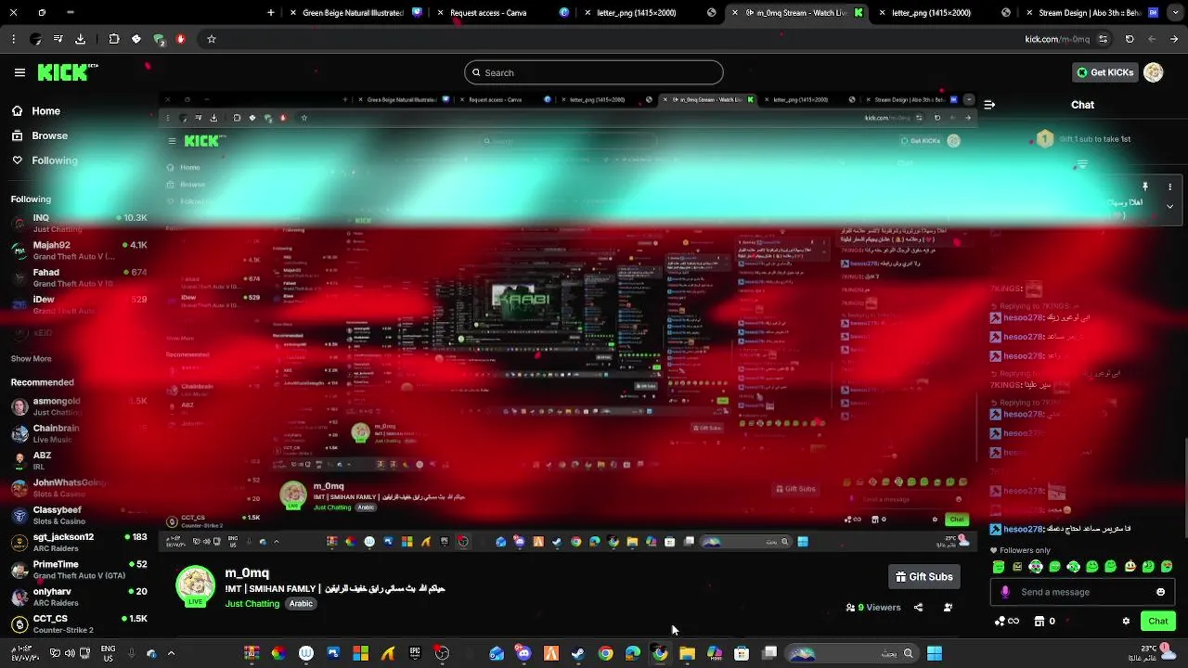Screen dimensions: 1188x668
Task: Click the streamer avatar with LIVE badge
Action: (x=195, y=586)
